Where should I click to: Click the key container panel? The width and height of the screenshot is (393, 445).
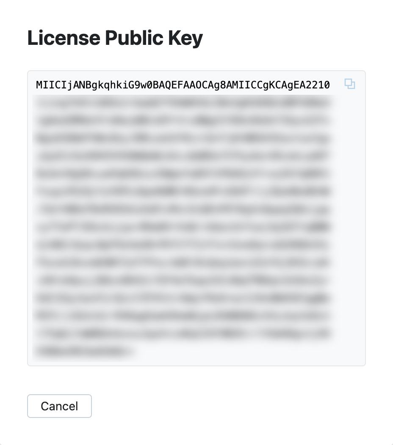pyautogui.click(x=196, y=218)
